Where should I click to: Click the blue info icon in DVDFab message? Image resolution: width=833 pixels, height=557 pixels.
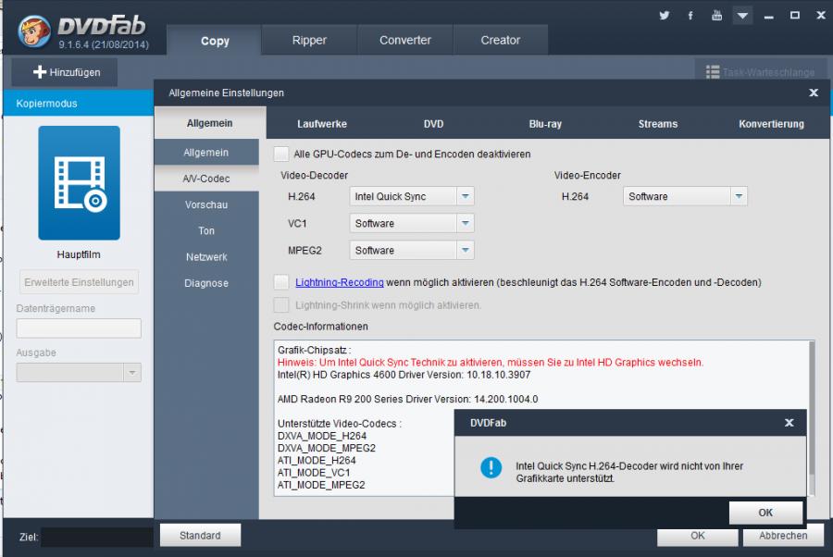pyautogui.click(x=491, y=468)
